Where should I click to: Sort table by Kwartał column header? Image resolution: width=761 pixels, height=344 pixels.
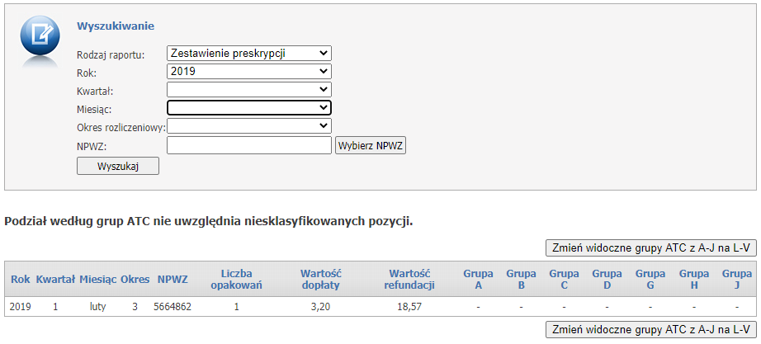[x=55, y=280]
